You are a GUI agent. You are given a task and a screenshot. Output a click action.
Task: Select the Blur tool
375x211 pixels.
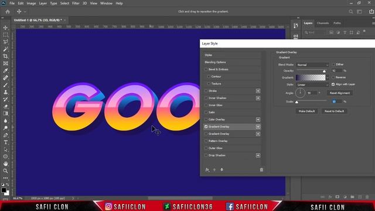pyautogui.click(x=5, y=121)
